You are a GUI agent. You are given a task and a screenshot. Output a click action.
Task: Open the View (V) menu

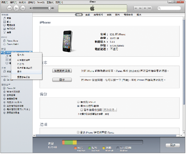pyautogui.click(x=22, y=2)
